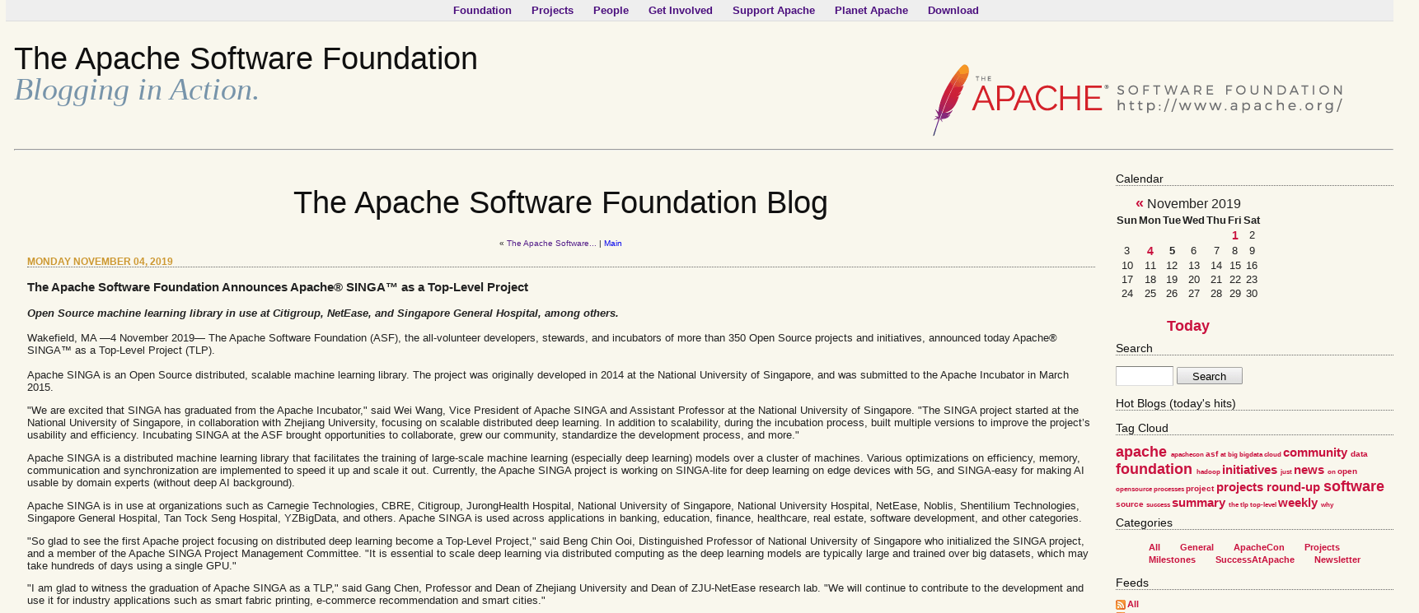Click the 'November 2019' calendar month label

pos(1193,203)
